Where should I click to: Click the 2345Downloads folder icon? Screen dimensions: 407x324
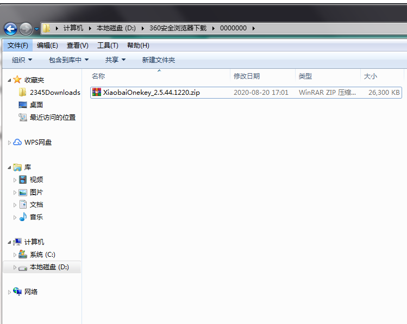[23, 92]
